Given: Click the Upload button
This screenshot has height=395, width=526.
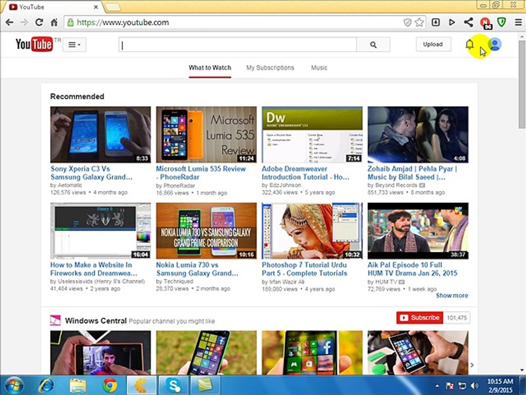Looking at the screenshot, I should point(433,44).
